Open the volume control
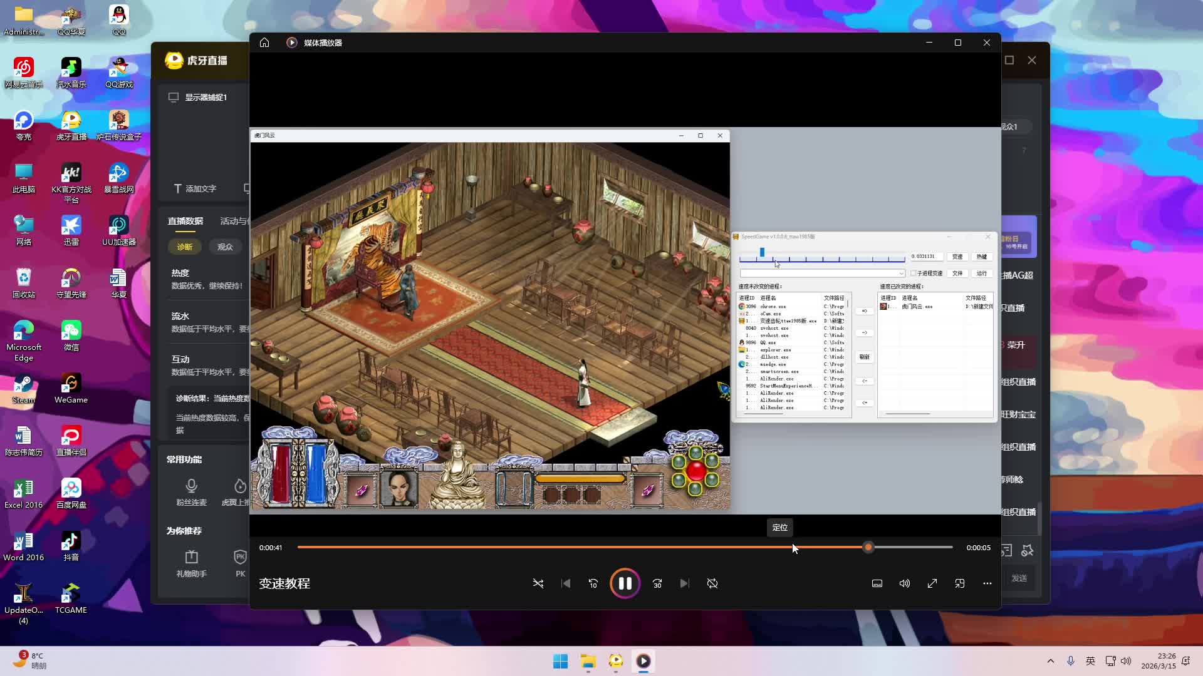Image resolution: width=1203 pixels, height=676 pixels. coord(905,583)
